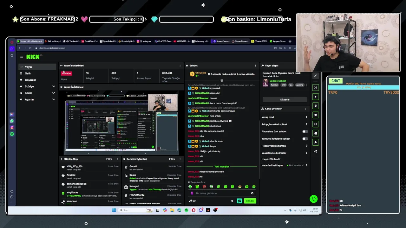Click the Bir mesaj gönderin field

point(222,193)
